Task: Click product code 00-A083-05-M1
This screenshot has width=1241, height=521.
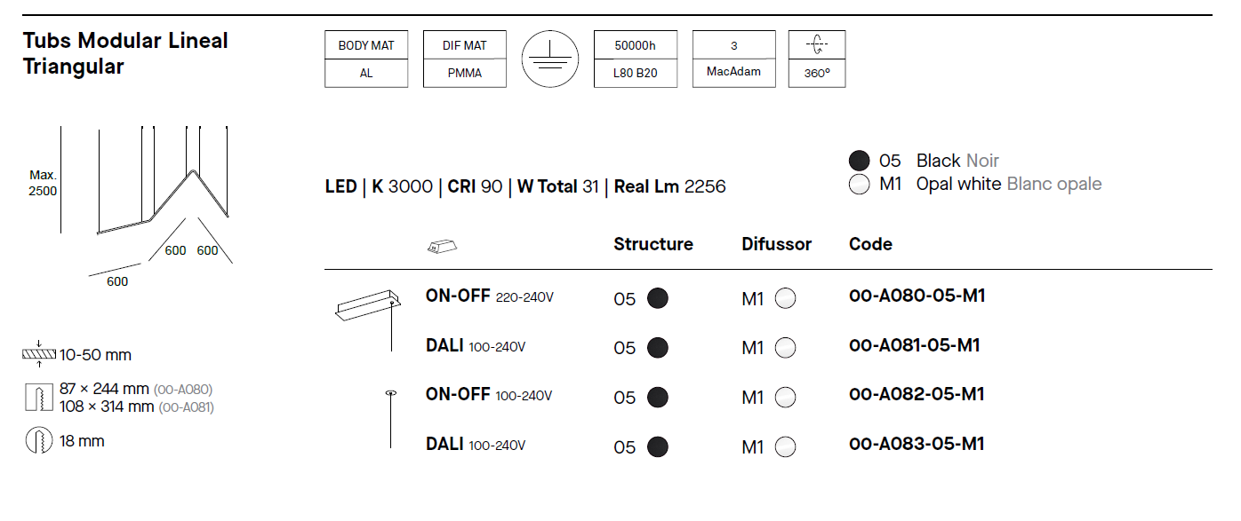Action: point(917,444)
